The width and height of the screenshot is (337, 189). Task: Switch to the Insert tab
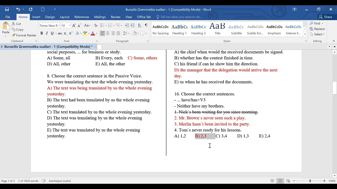point(36,17)
